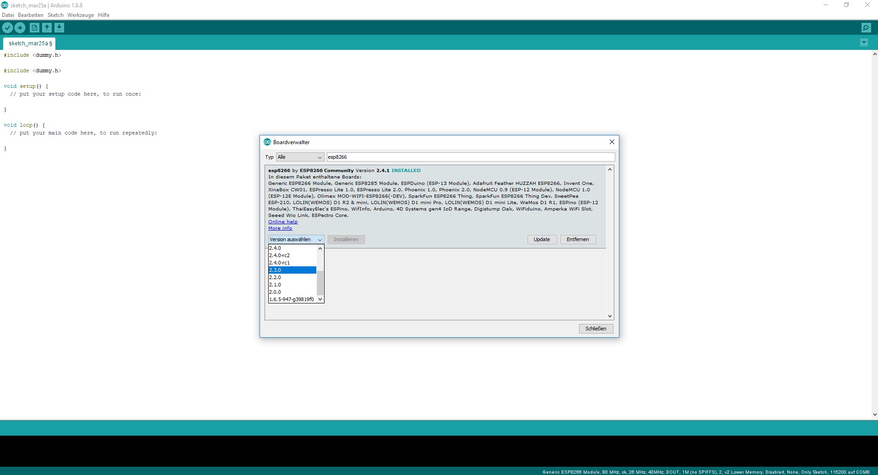878x475 pixels.
Task: Click the Entfernen button
Action: tap(578, 239)
